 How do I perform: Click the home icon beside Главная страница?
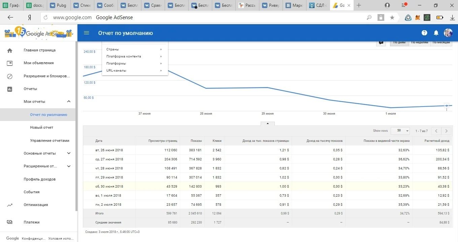coord(10,50)
